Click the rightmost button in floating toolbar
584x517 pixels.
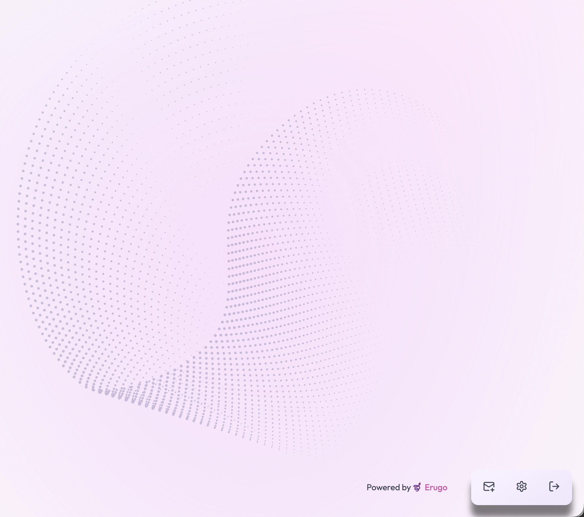point(554,487)
